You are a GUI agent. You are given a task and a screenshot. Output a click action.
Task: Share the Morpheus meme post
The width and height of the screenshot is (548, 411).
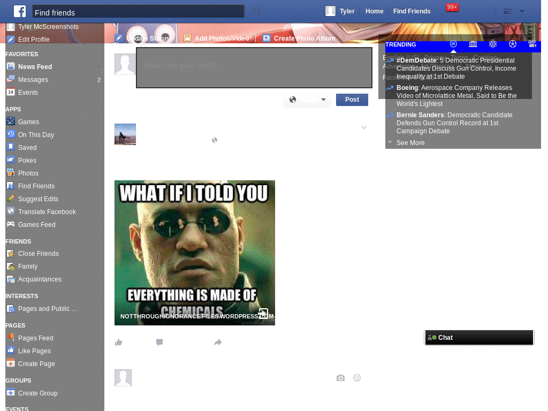click(218, 342)
